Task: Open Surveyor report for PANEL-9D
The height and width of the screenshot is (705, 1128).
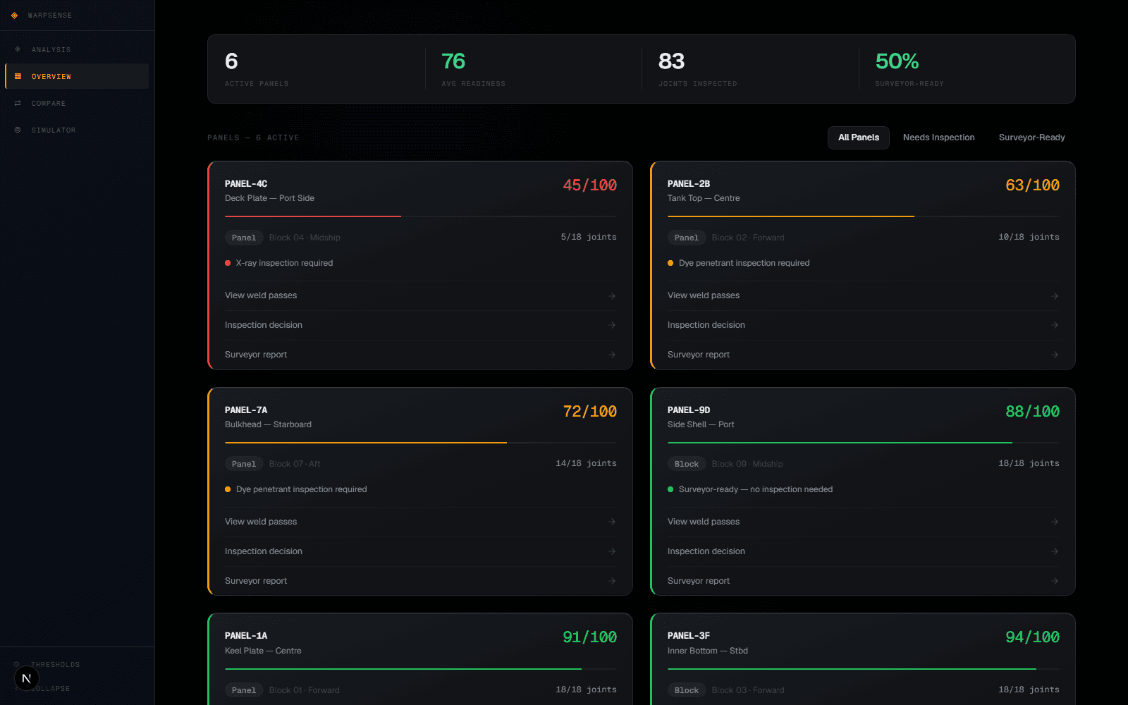Action: coord(863,581)
